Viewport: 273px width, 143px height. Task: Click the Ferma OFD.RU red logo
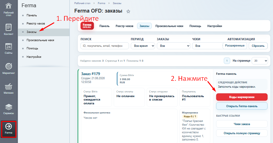[87, 26]
